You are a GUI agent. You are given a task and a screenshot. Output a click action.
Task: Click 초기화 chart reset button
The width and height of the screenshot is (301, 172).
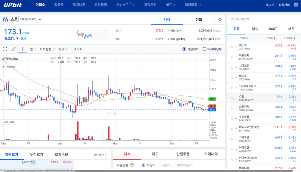(78, 49)
